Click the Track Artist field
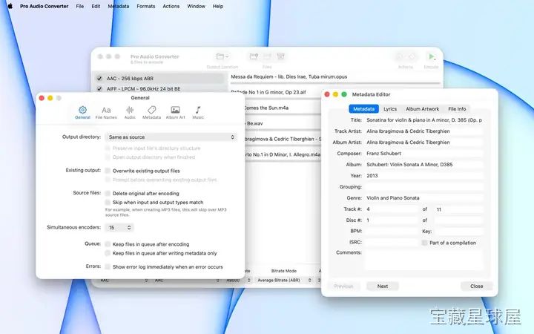 [x=424, y=131]
